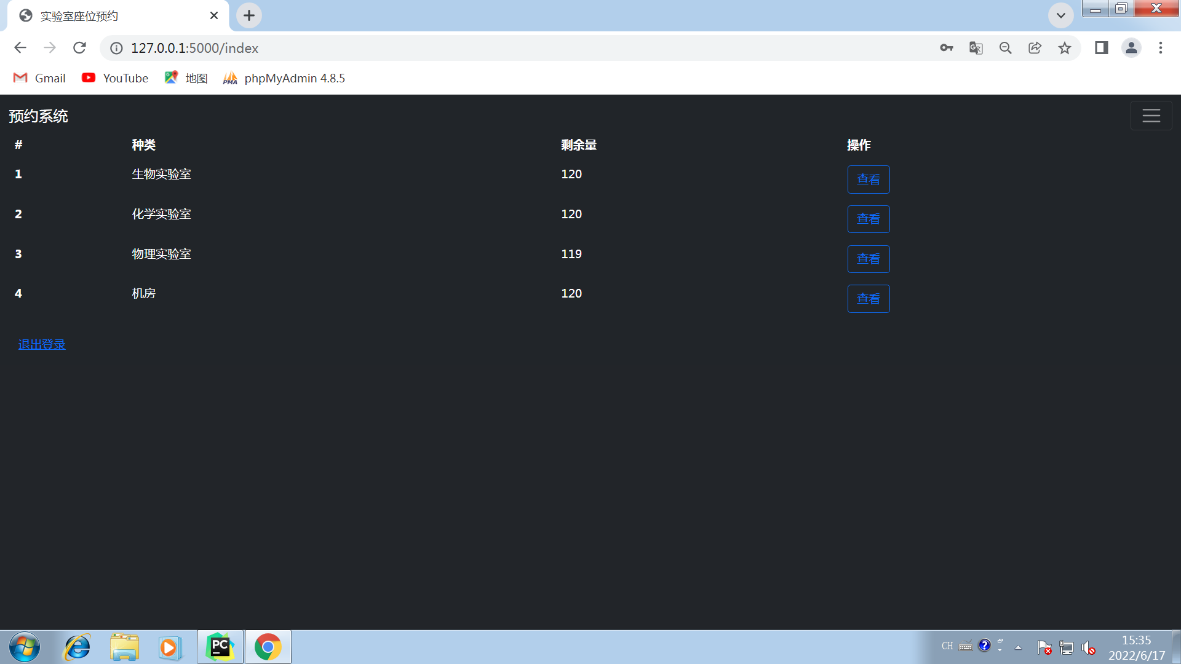Screen dimensions: 1181x664
Task: Click the zoom magnifier icon in address bar
Action: pos(1005,48)
